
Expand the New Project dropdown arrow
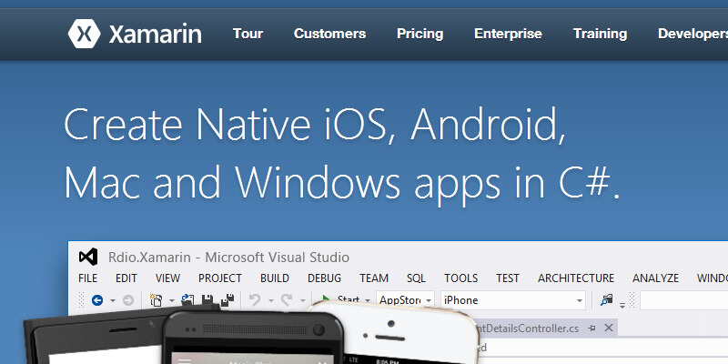point(171,301)
